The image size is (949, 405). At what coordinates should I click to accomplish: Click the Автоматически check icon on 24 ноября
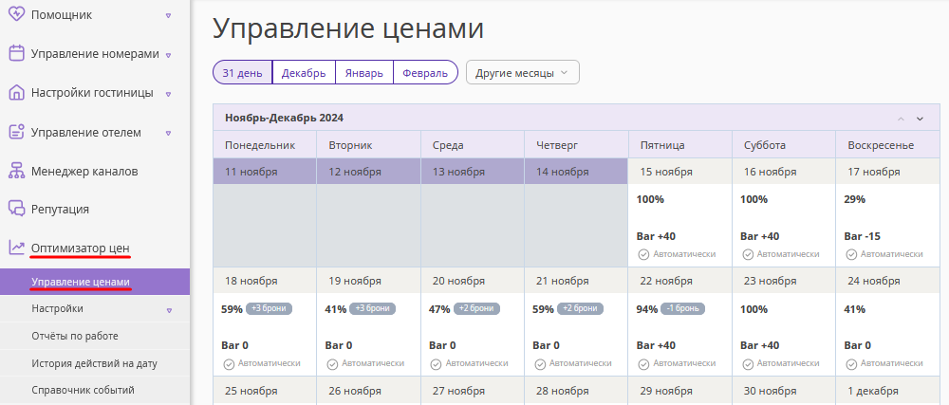coord(851,364)
